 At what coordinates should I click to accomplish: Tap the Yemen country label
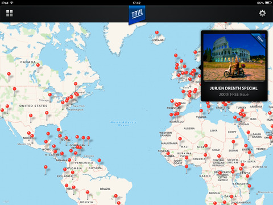(261, 149)
